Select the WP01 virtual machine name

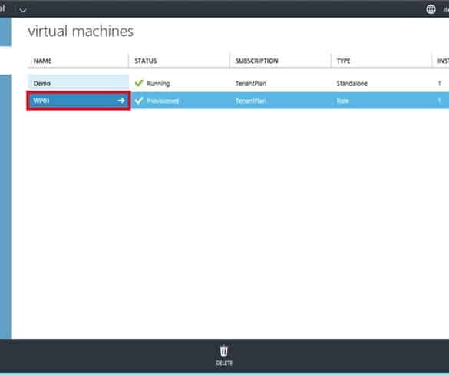pos(41,101)
